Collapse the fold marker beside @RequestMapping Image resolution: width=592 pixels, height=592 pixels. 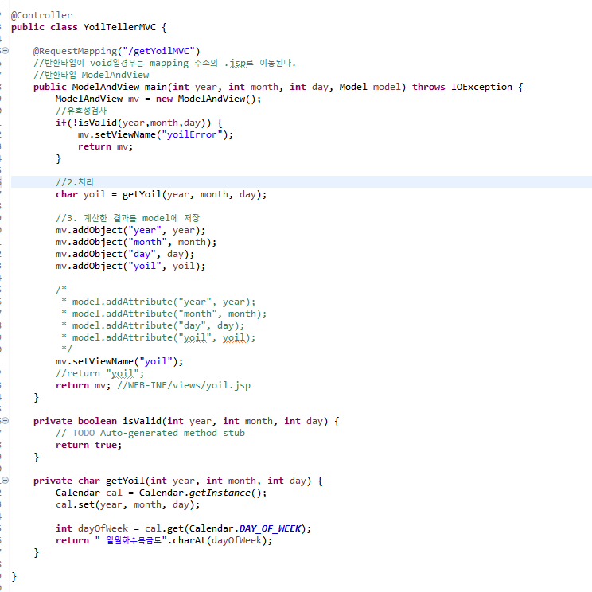[6, 51]
